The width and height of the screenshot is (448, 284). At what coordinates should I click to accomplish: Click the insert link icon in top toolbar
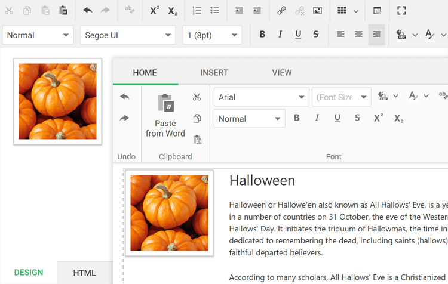(281, 11)
